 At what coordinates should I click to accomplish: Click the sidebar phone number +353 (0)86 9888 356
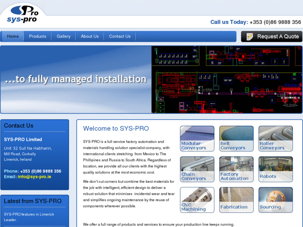(40, 171)
